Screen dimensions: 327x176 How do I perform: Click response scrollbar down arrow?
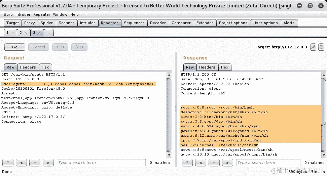click(x=324, y=155)
